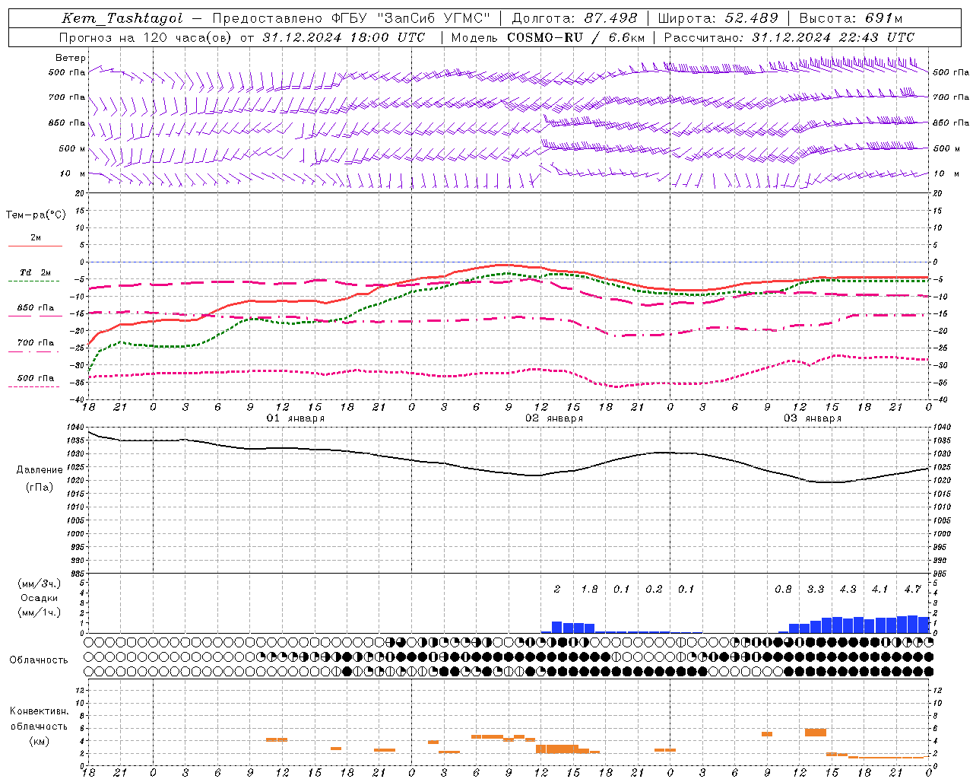Click the 0.8 precipitation total value
Image resolution: width=973 pixels, height=779 pixels.
(783, 590)
